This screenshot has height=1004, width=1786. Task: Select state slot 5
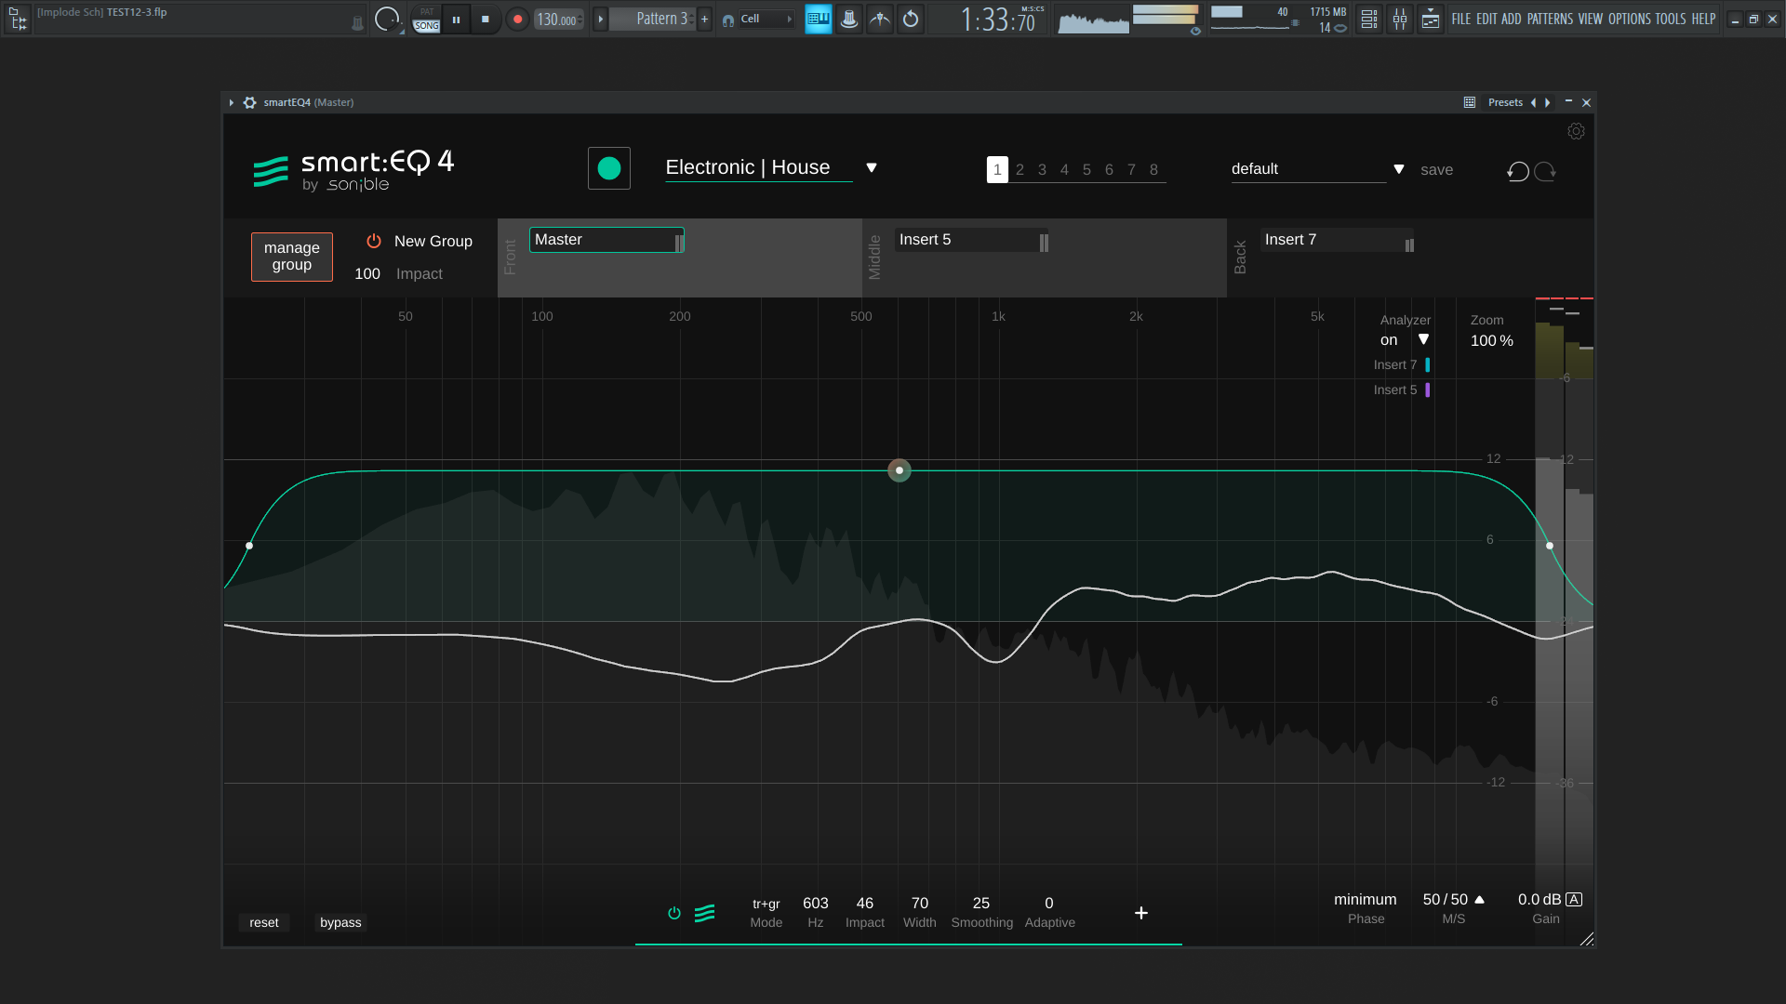point(1086,169)
